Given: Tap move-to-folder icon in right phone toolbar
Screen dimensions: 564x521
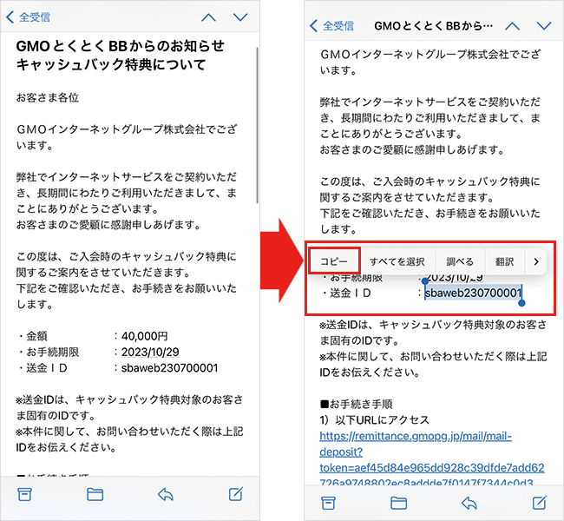Looking at the screenshot, I should click(x=399, y=502).
